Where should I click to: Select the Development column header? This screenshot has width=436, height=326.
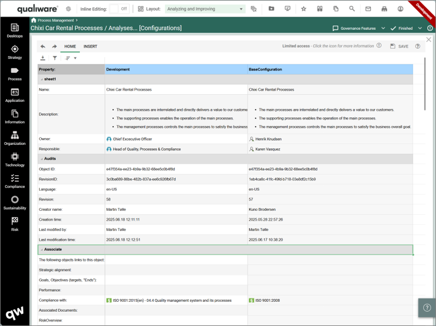pyautogui.click(x=176, y=69)
